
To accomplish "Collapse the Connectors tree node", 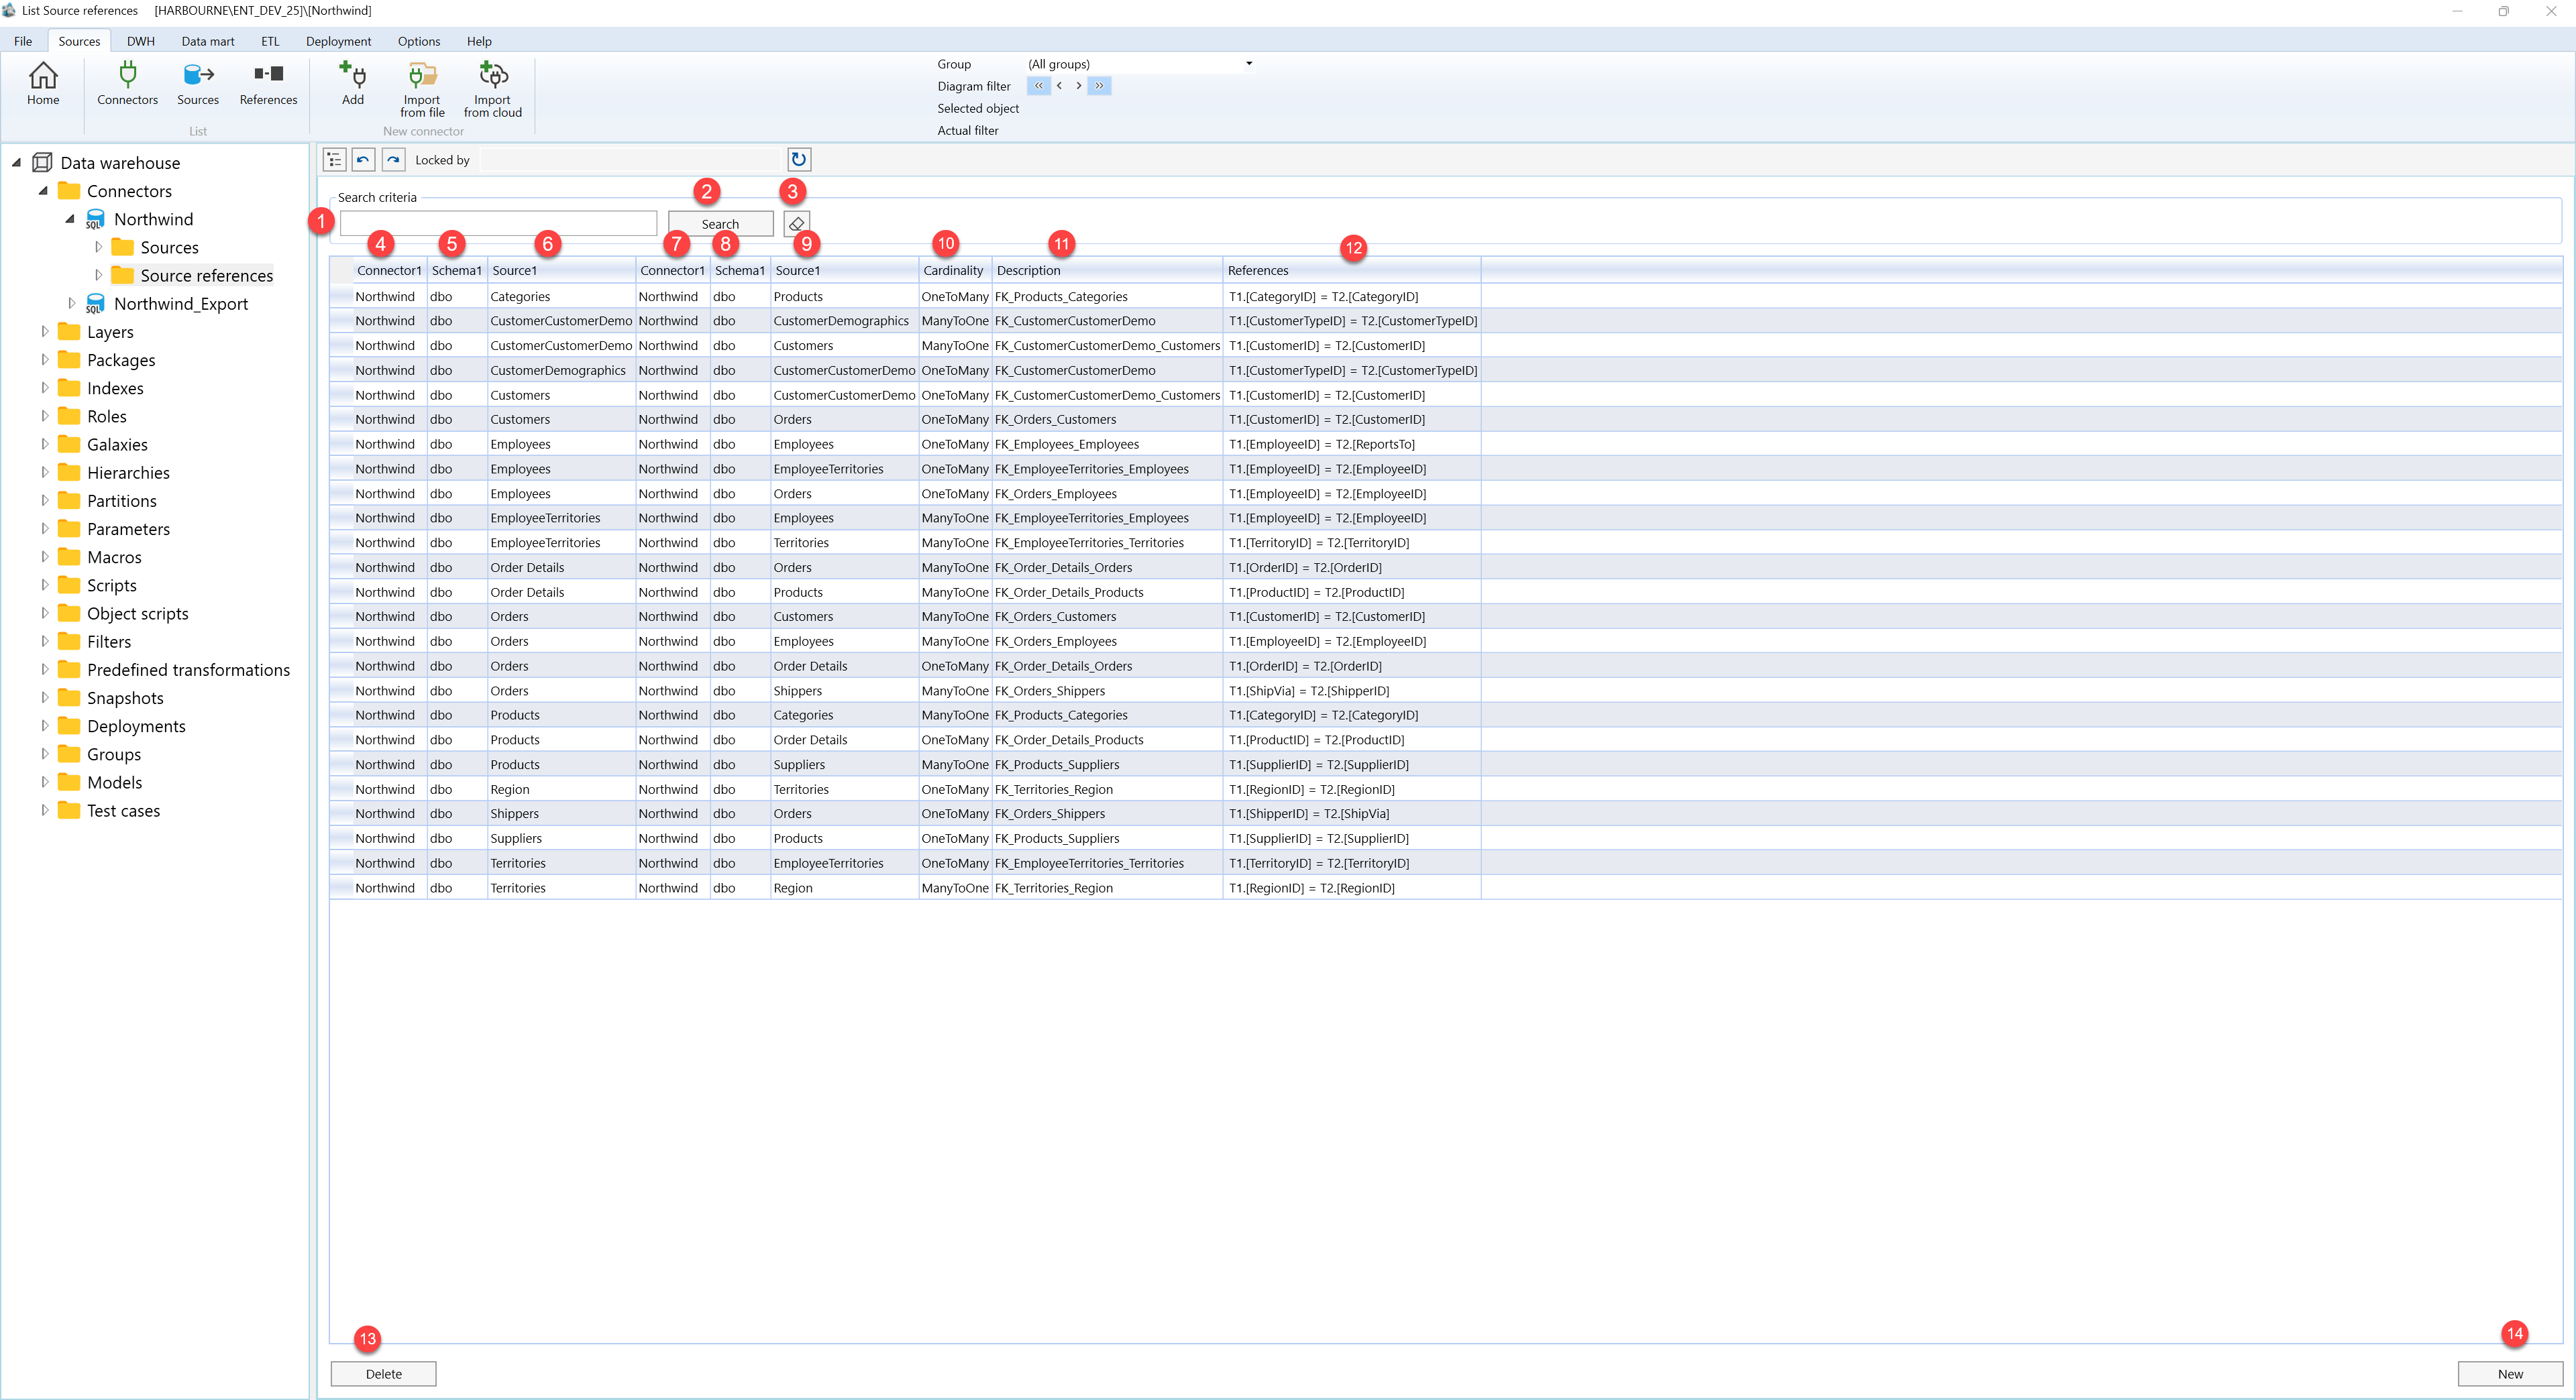I will tap(43, 190).
